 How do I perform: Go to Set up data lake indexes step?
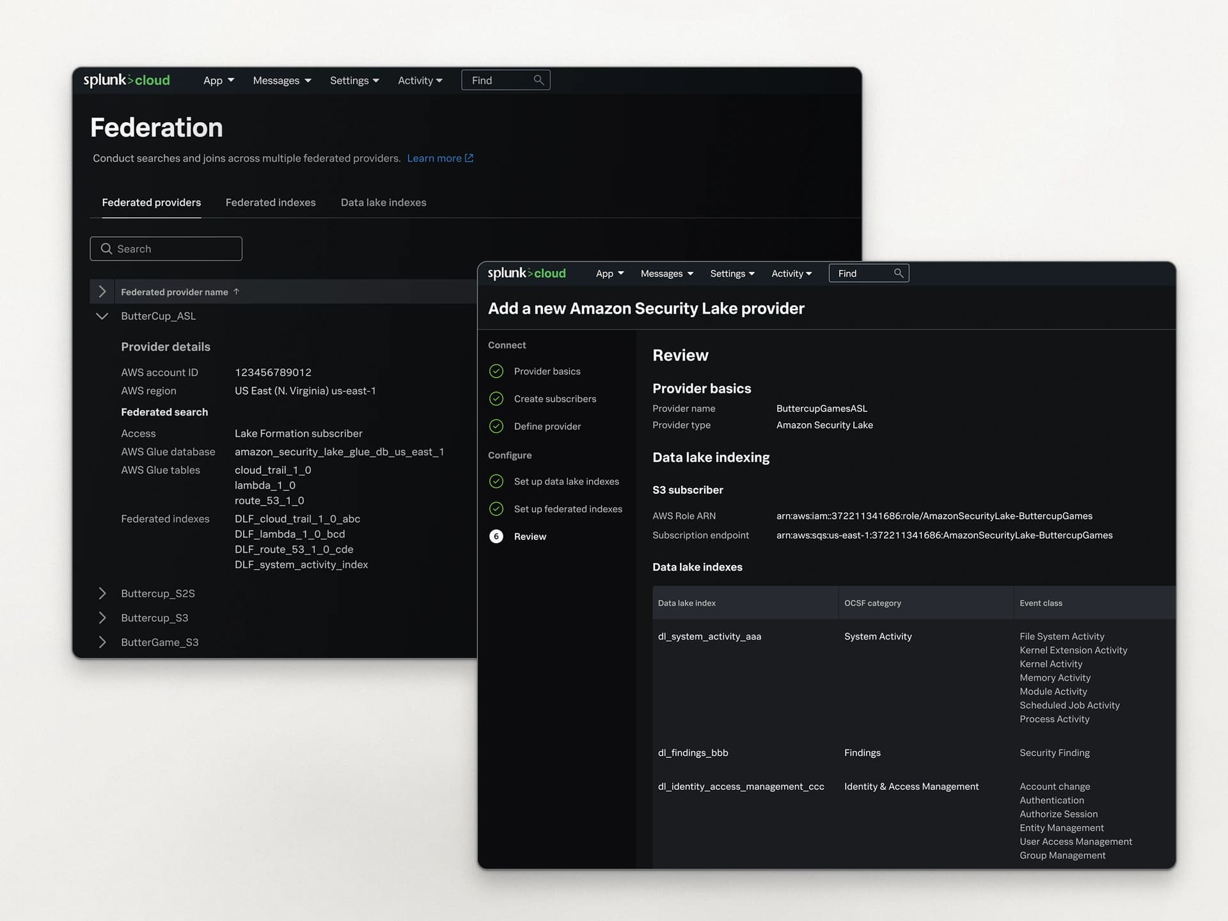[x=566, y=481]
